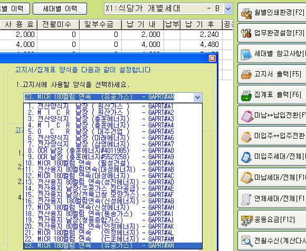Viewport: 306px width, 251px height.
Task: Open 업무환경설정[F3] tools icon
Action: [246, 34]
